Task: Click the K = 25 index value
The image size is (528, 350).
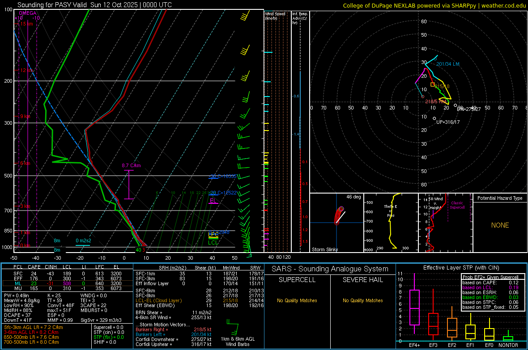Action: pyautogui.click(x=54, y=295)
